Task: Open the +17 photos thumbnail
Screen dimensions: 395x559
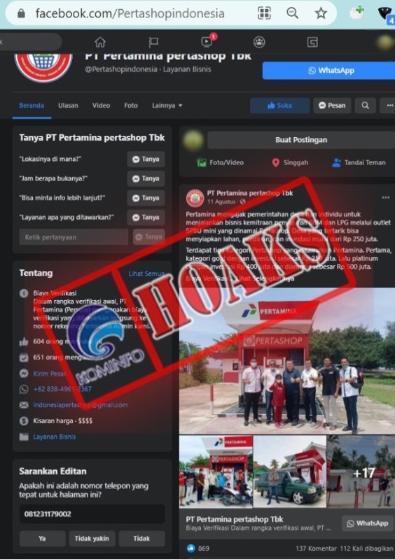Action: (x=361, y=472)
